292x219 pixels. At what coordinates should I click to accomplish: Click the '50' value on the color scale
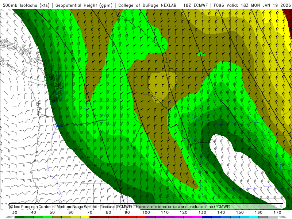[52, 212]
